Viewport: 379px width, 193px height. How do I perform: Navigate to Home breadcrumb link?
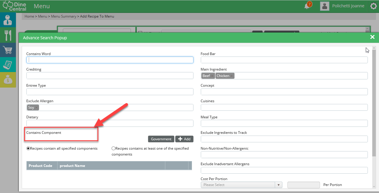(29, 16)
